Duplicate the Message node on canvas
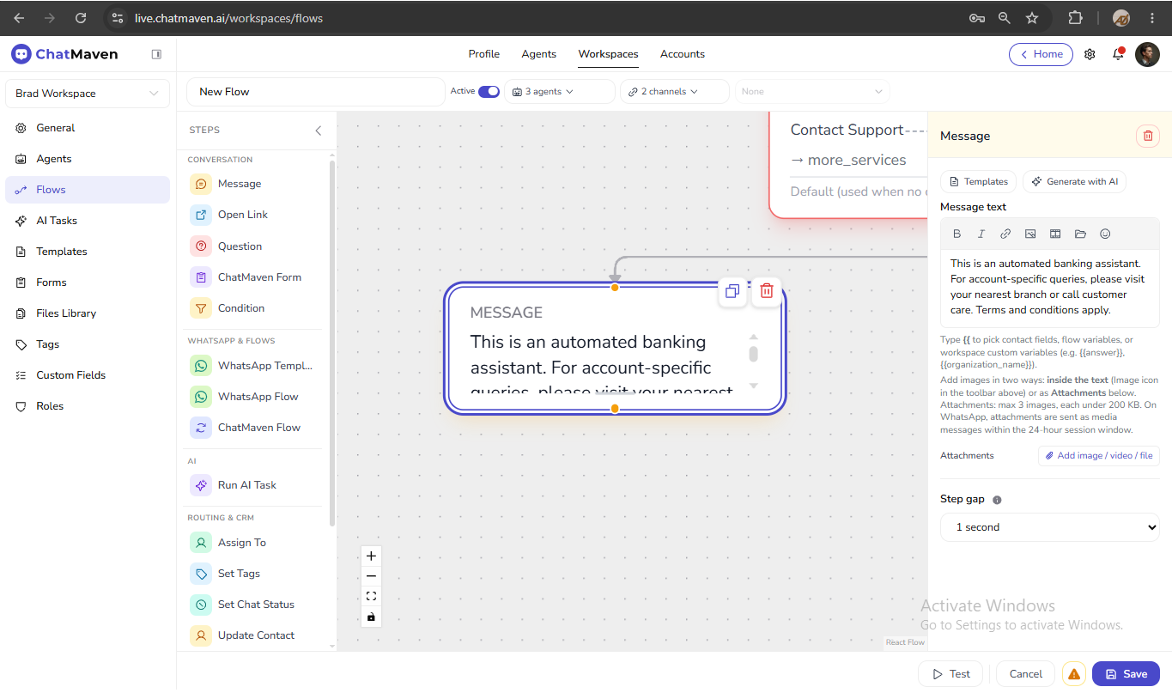Viewport: 1172px width, 693px height. (x=732, y=291)
